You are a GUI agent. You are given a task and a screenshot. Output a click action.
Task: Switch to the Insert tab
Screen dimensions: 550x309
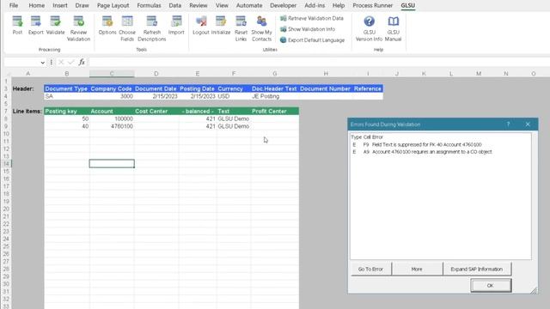tap(60, 6)
